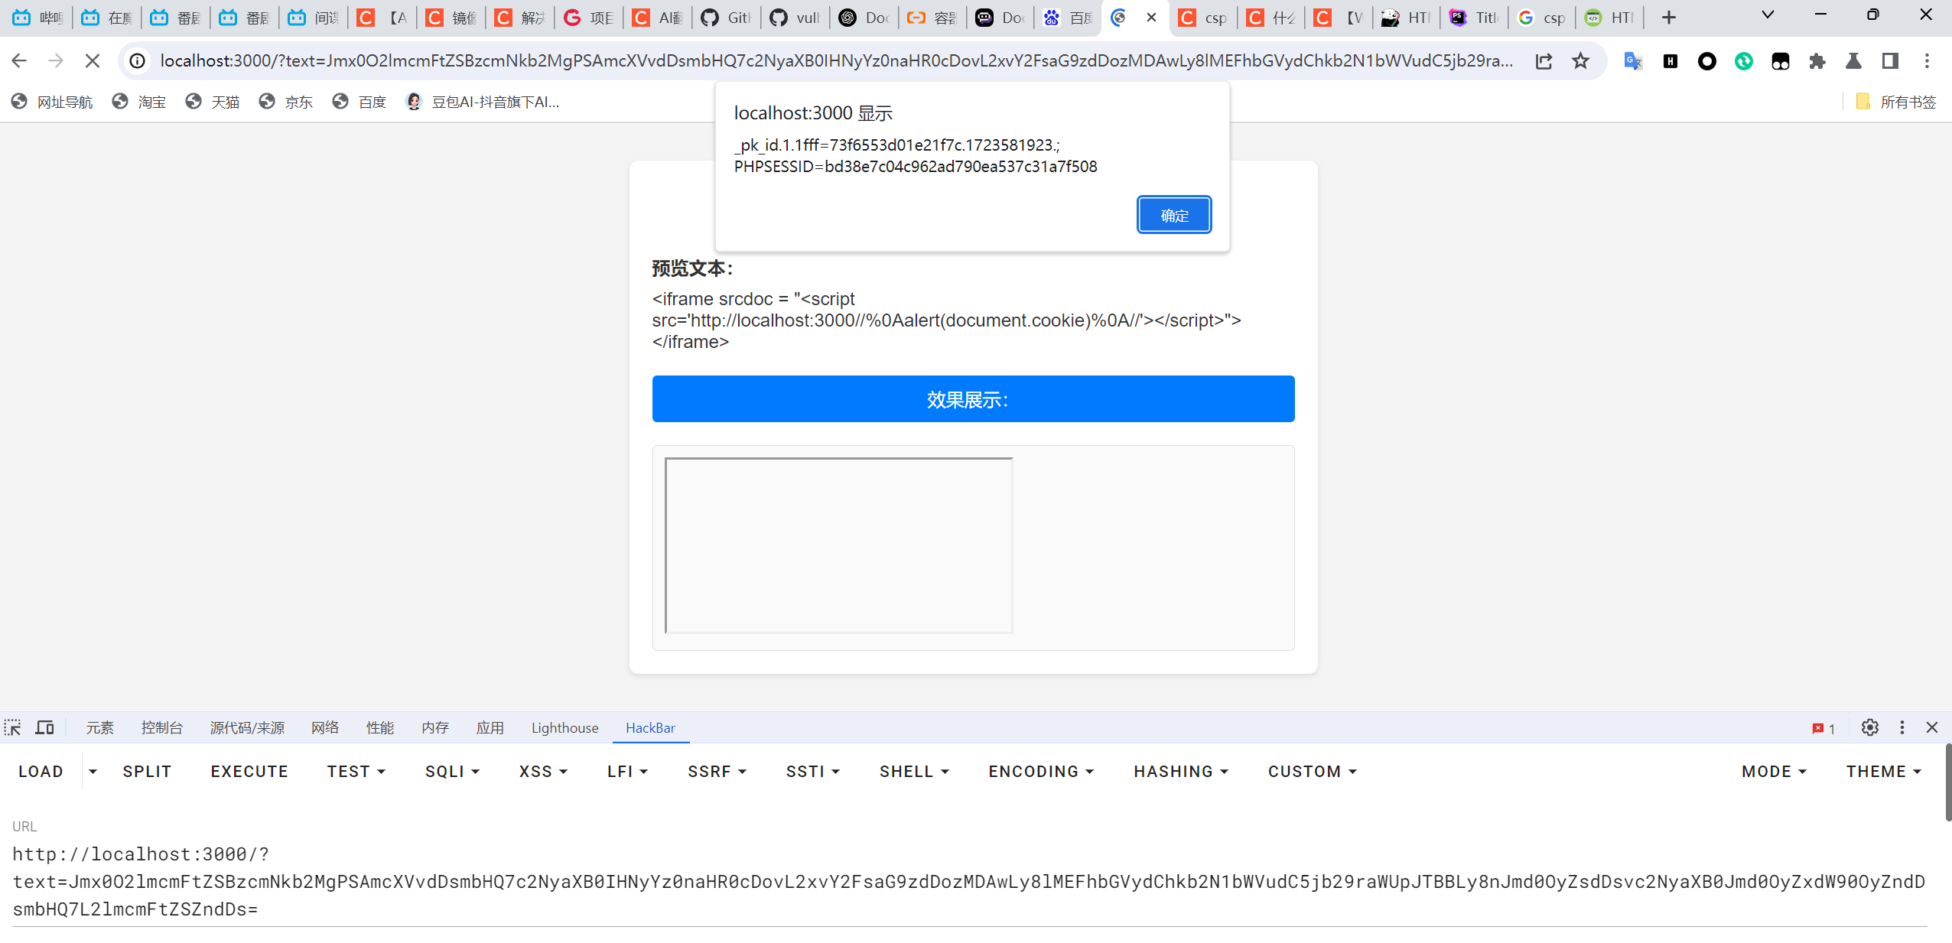Switch to the 元素 DevTools tab
The width and height of the screenshot is (1952, 943).
pyautogui.click(x=99, y=728)
